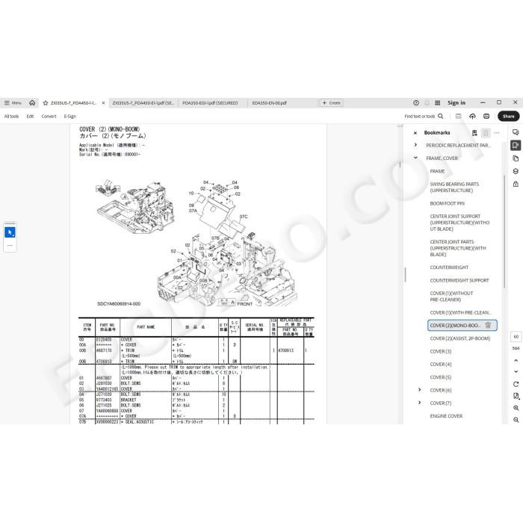The height and width of the screenshot is (523, 523).
Task: Open the hamburger Menu
Action: point(13,103)
